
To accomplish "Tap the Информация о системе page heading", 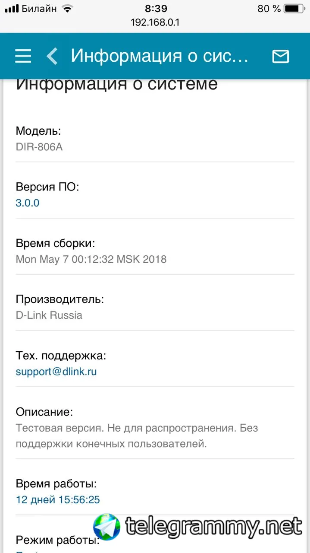I will (x=116, y=84).
